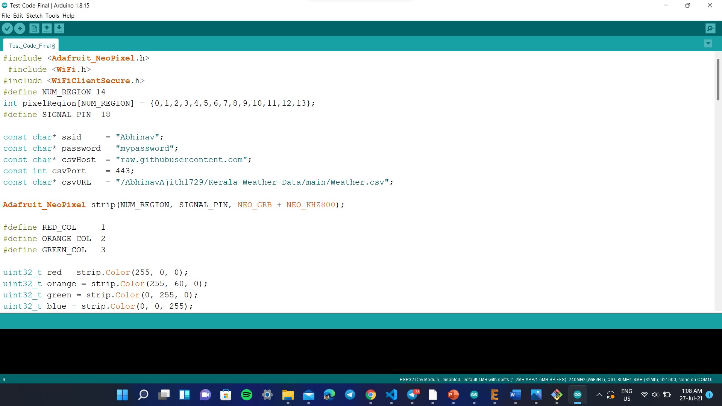Show hidden system tray icons chevron

[x=599, y=395]
